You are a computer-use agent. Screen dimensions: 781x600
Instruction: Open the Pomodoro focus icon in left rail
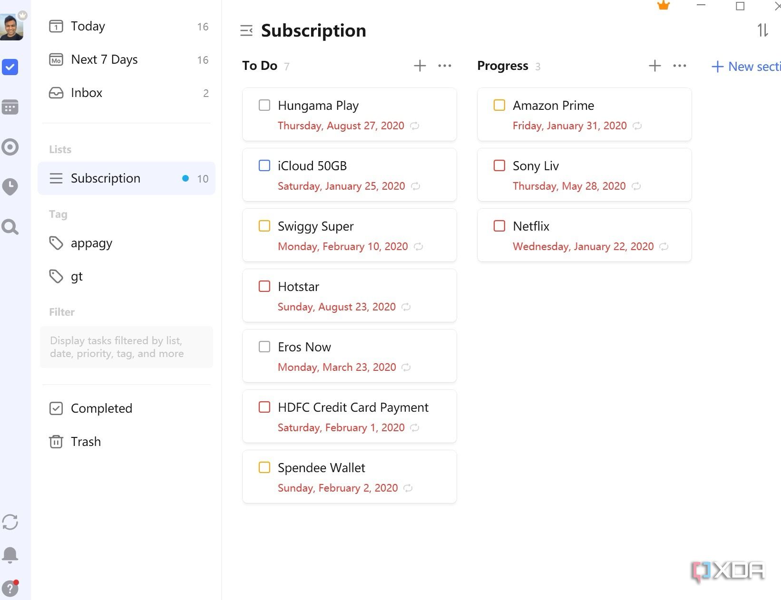pos(10,147)
